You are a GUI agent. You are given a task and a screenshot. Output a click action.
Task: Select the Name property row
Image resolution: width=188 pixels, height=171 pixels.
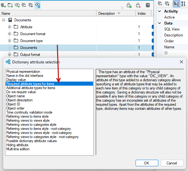(175, 47)
